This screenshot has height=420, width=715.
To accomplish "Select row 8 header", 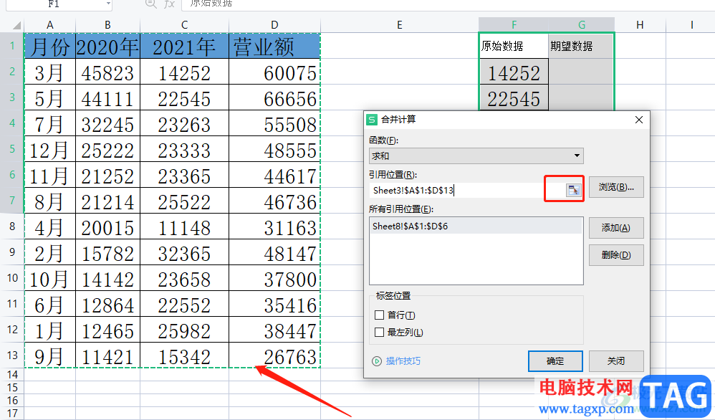I will coord(12,226).
